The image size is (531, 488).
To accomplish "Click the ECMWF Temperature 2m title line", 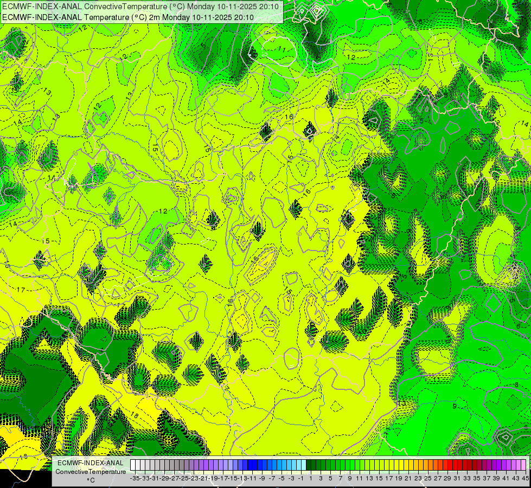I will (x=128, y=17).
